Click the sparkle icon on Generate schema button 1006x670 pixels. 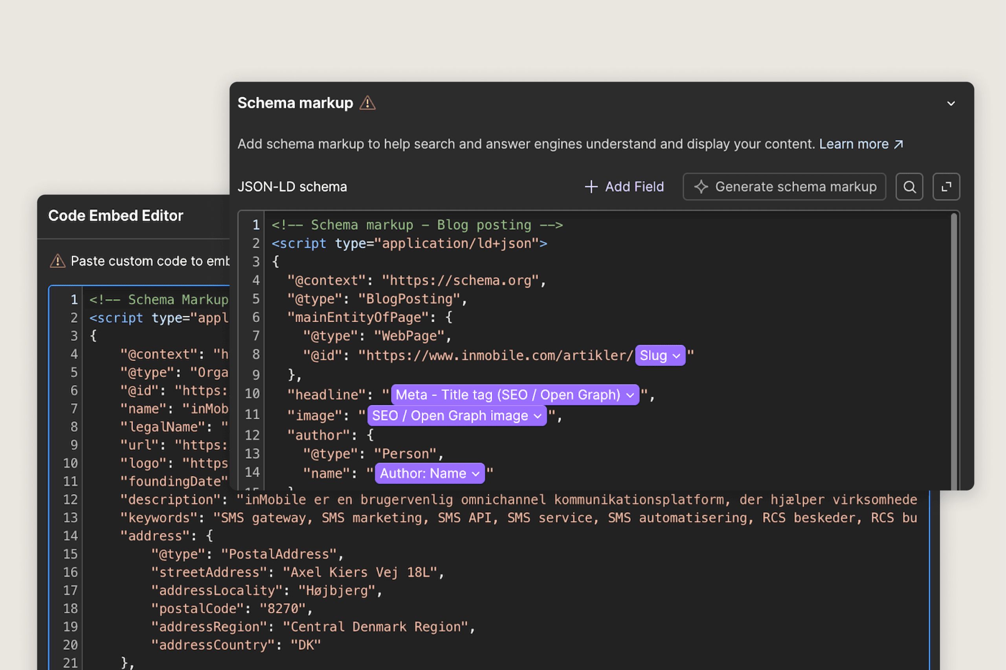[x=701, y=187]
